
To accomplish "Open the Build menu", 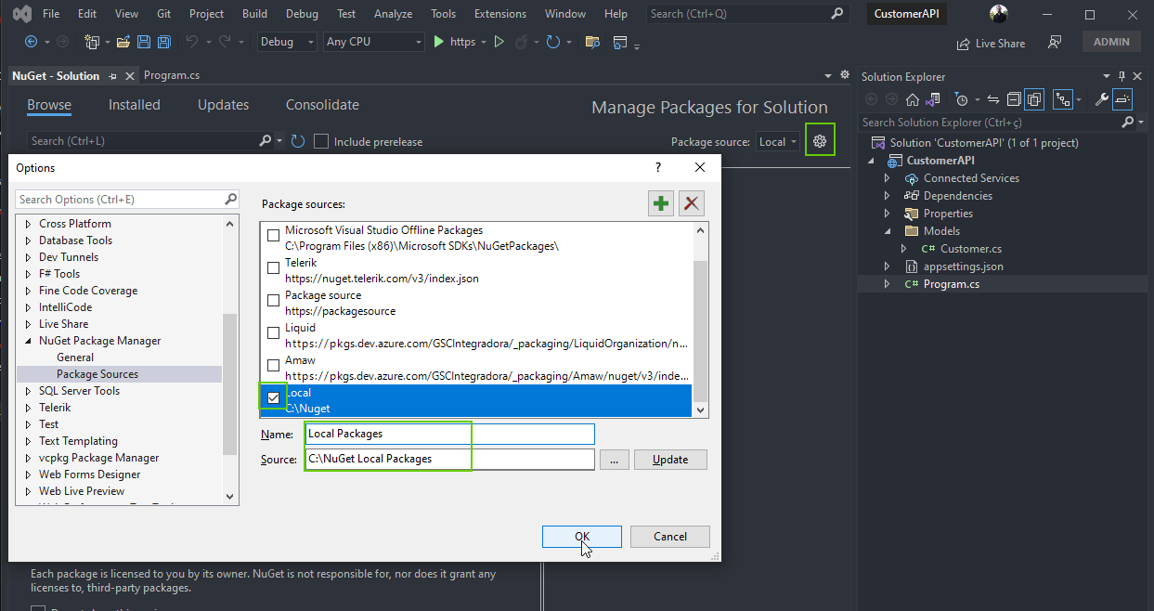I will tap(254, 14).
